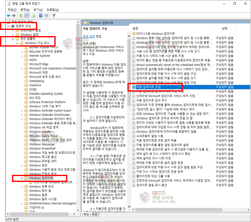This screenshot has width=251, height=222.
Task: Click the Forward arrow toolbar icon
Action: [x=14, y=16]
